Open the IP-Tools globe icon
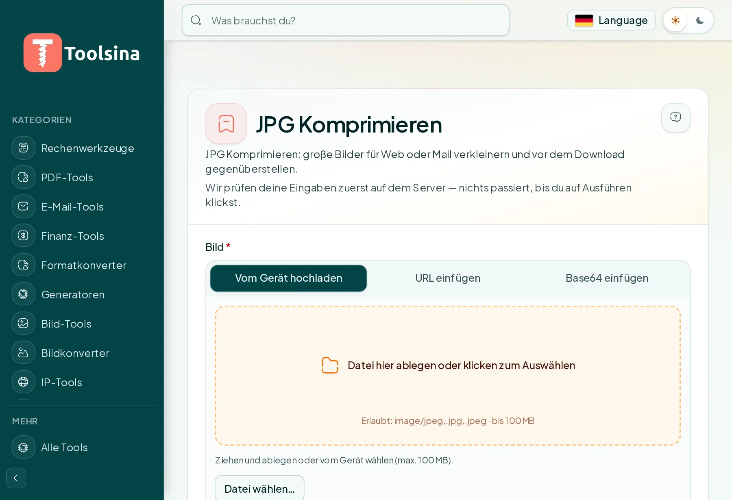Image resolution: width=732 pixels, height=500 pixels. click(24, 382)
